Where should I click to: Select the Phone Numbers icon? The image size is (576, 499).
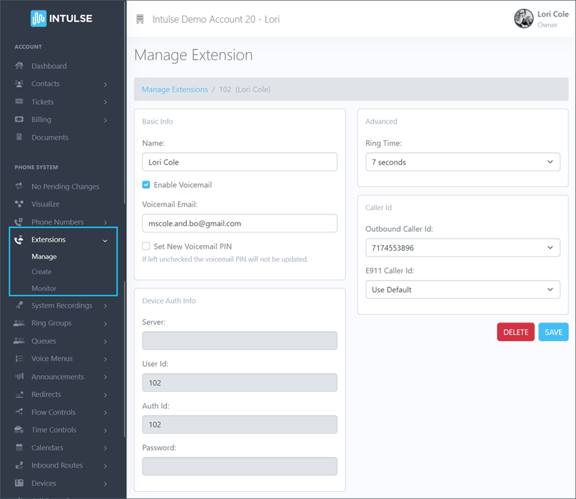click(19, 222)
